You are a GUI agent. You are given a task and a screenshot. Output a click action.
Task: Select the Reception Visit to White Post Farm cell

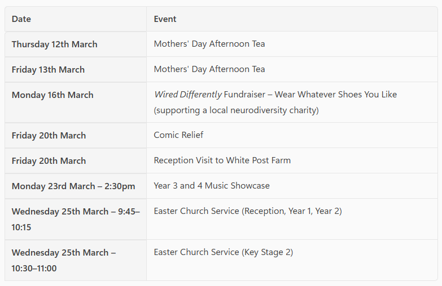(222, 160)
